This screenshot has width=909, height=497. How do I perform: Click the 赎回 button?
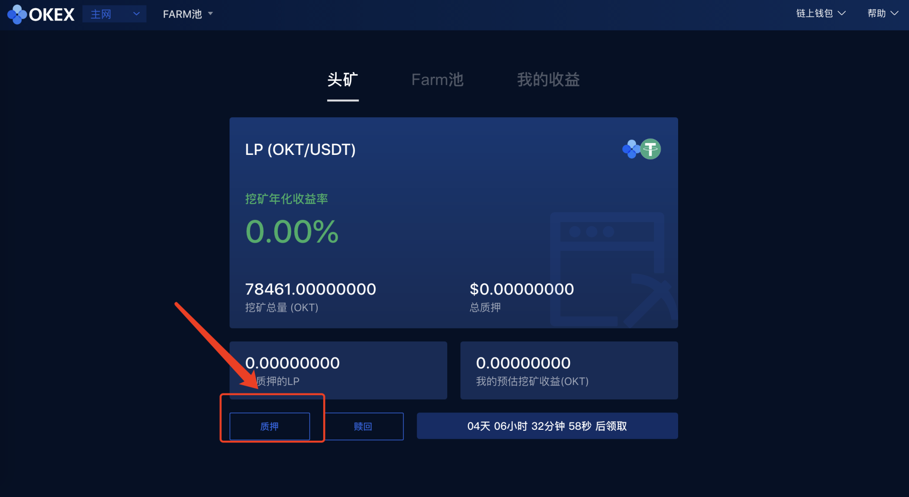click(x=364, y=426)
